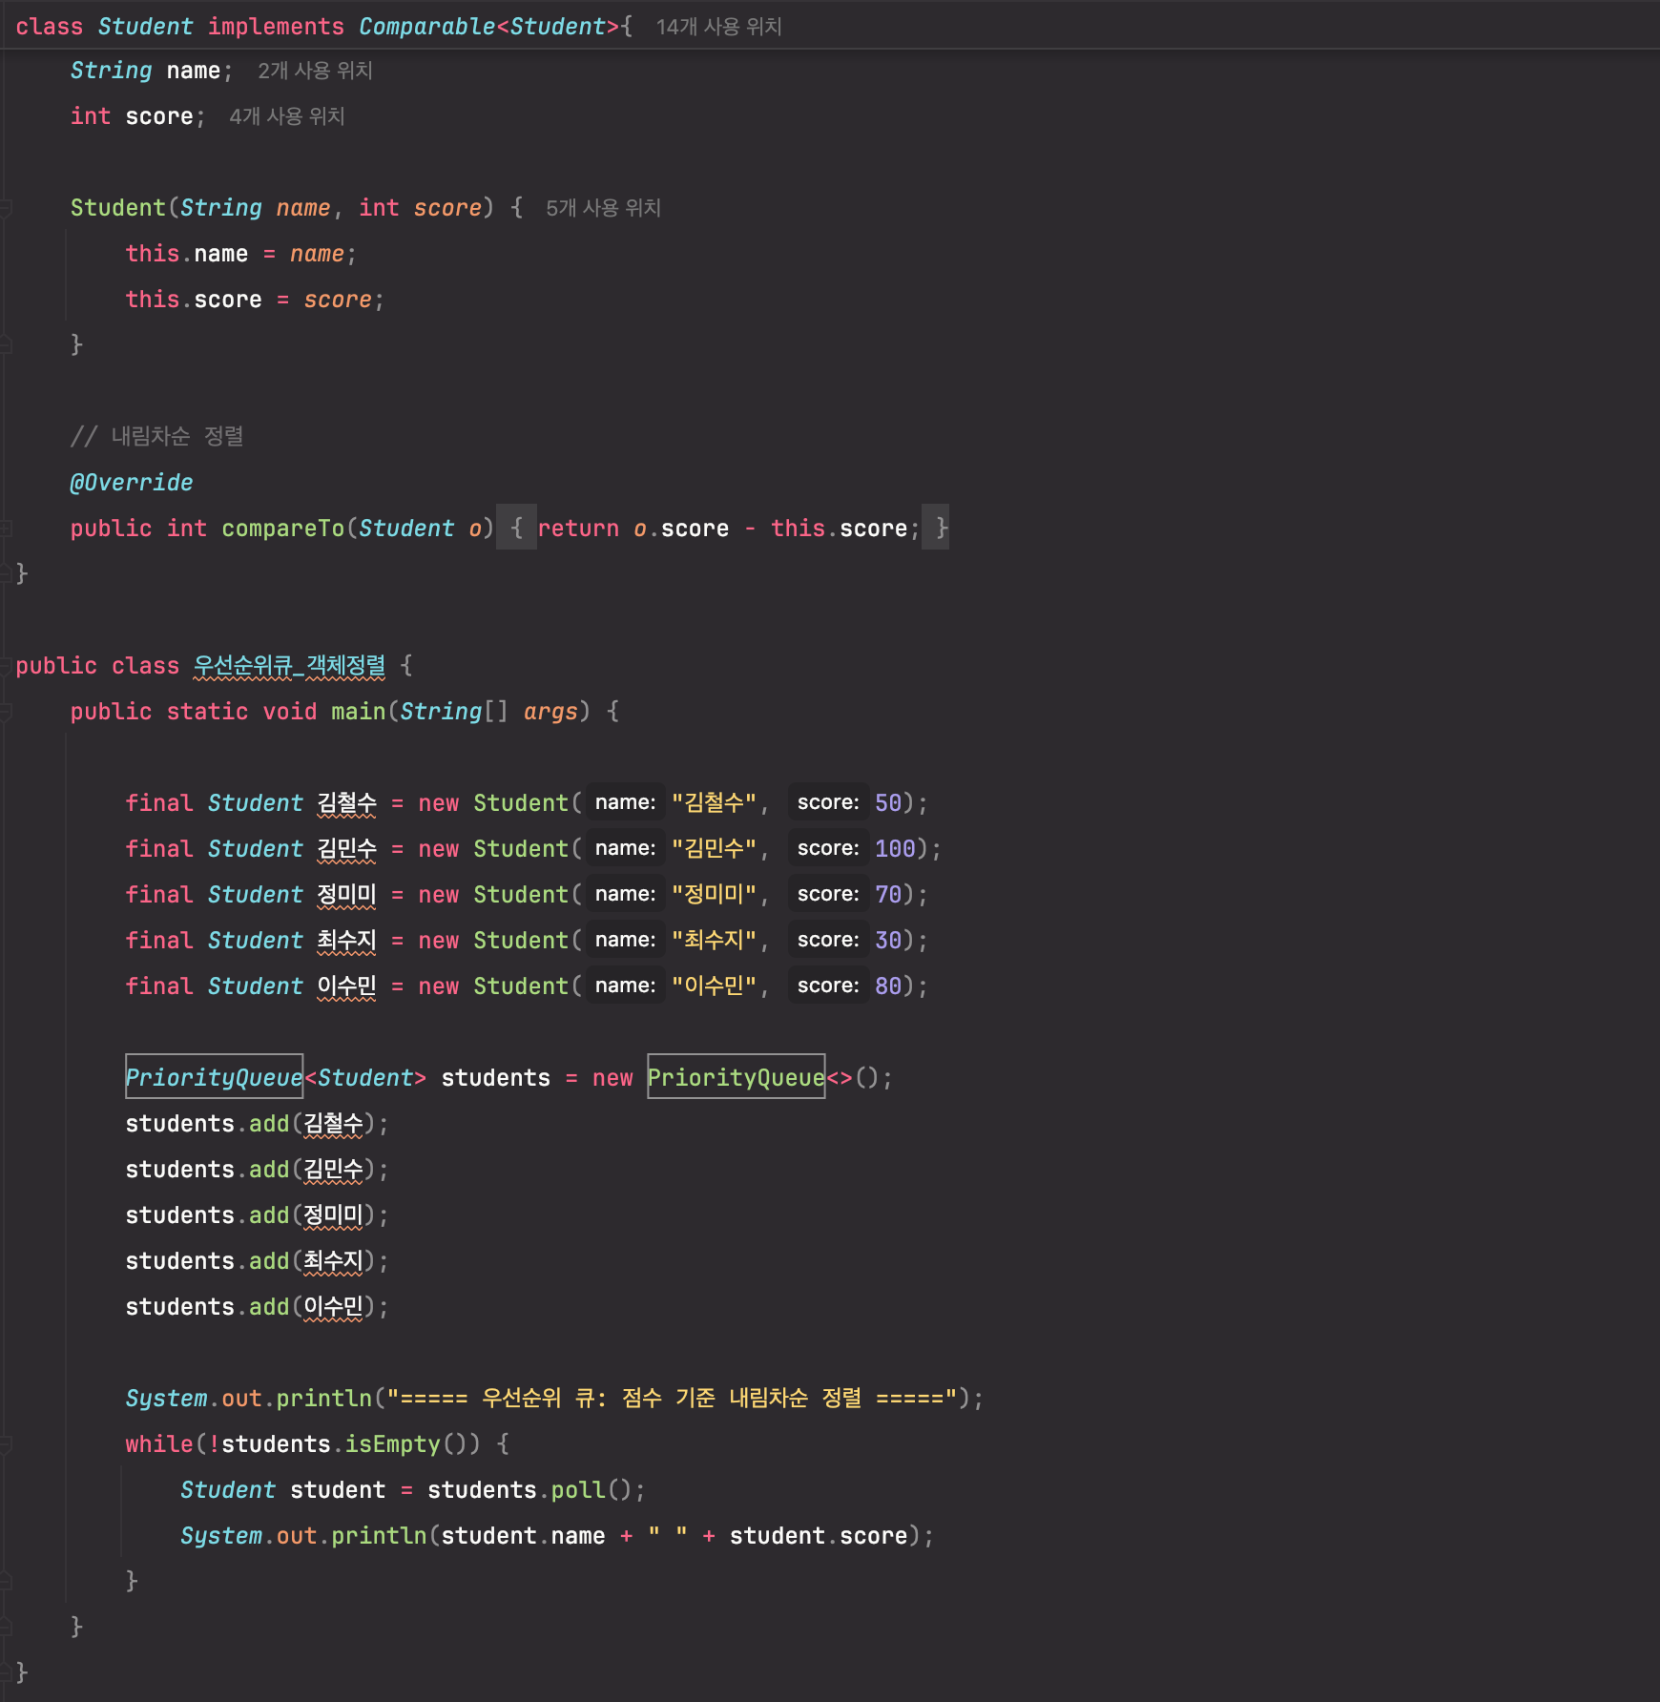This screenshot has height=1702, width=1660.
Task: Click the score value 80
Action: 888,986
